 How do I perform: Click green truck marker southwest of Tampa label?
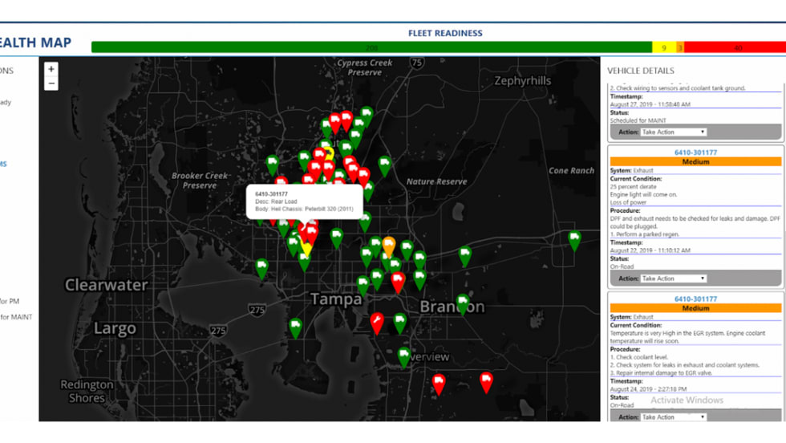click(295, 327)
